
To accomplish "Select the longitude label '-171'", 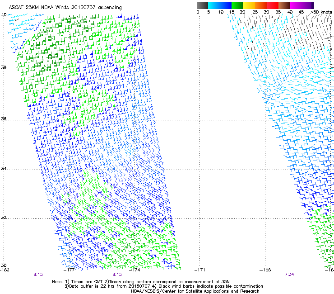I will click(199, 270).
